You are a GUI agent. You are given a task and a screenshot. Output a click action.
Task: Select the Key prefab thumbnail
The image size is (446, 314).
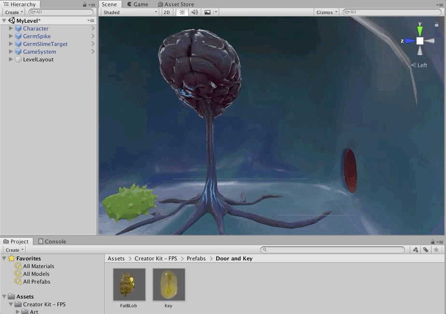(168, 285)
